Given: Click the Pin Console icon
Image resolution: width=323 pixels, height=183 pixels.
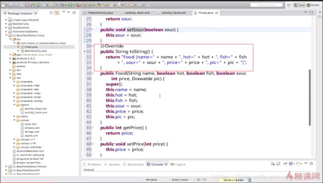Looking at the screenshot, I should click(x=285, y=164).
